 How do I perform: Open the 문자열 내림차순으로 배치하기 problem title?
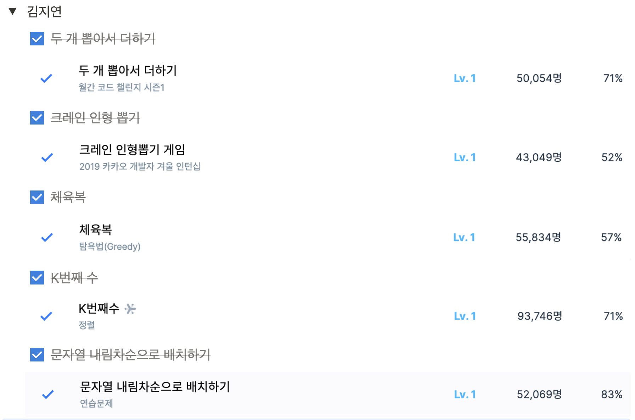[155, 386]
